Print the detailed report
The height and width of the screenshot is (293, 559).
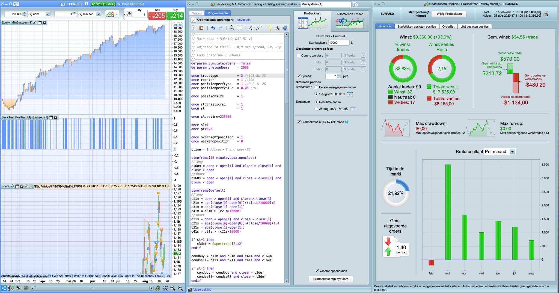point(546,14)
